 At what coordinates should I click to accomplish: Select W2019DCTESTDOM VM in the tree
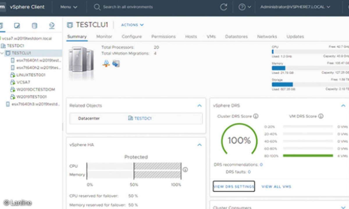(35, 89)
